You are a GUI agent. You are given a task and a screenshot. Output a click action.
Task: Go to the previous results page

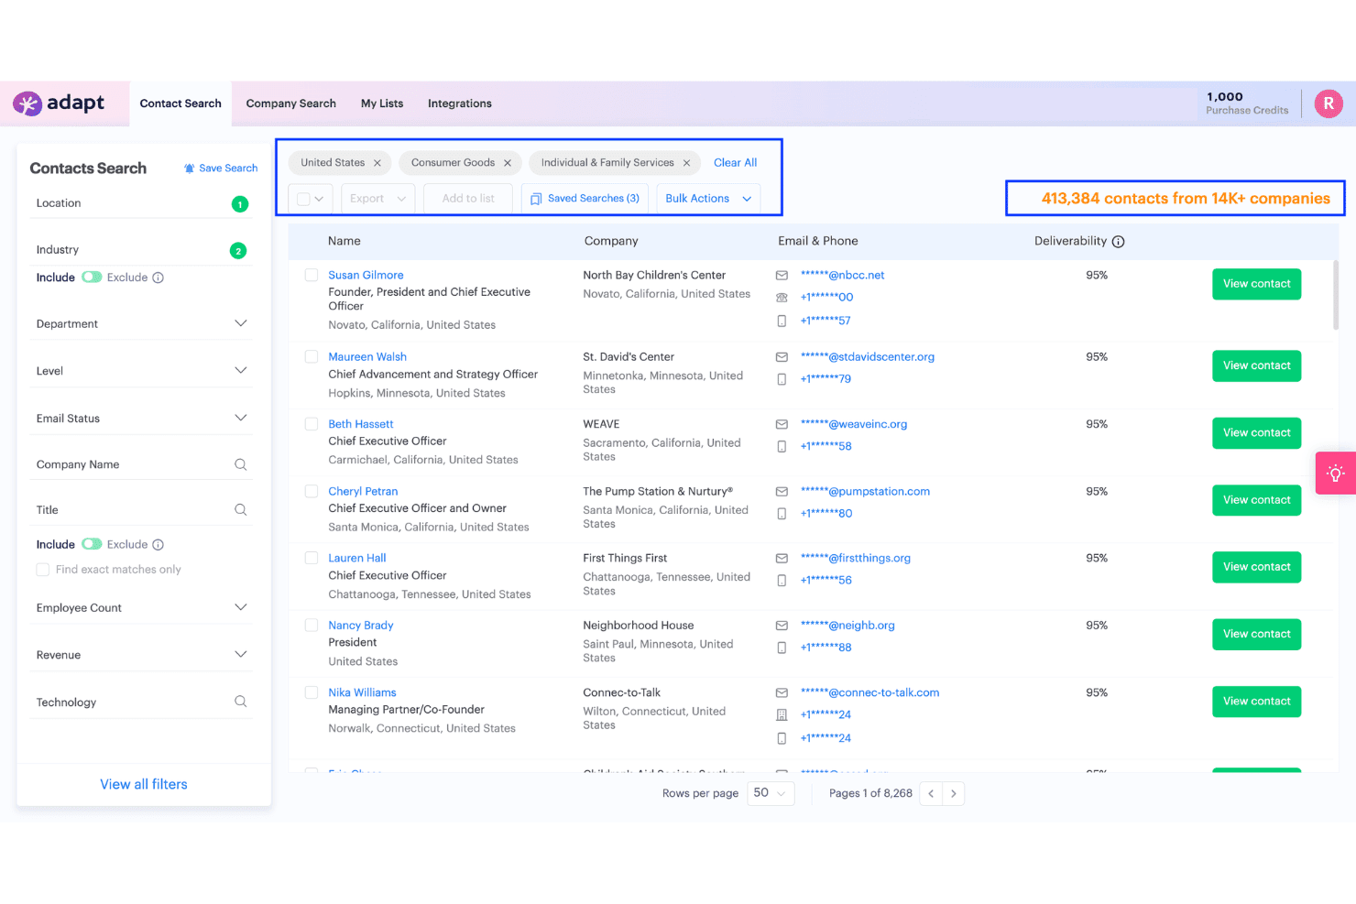coord(931,793)
